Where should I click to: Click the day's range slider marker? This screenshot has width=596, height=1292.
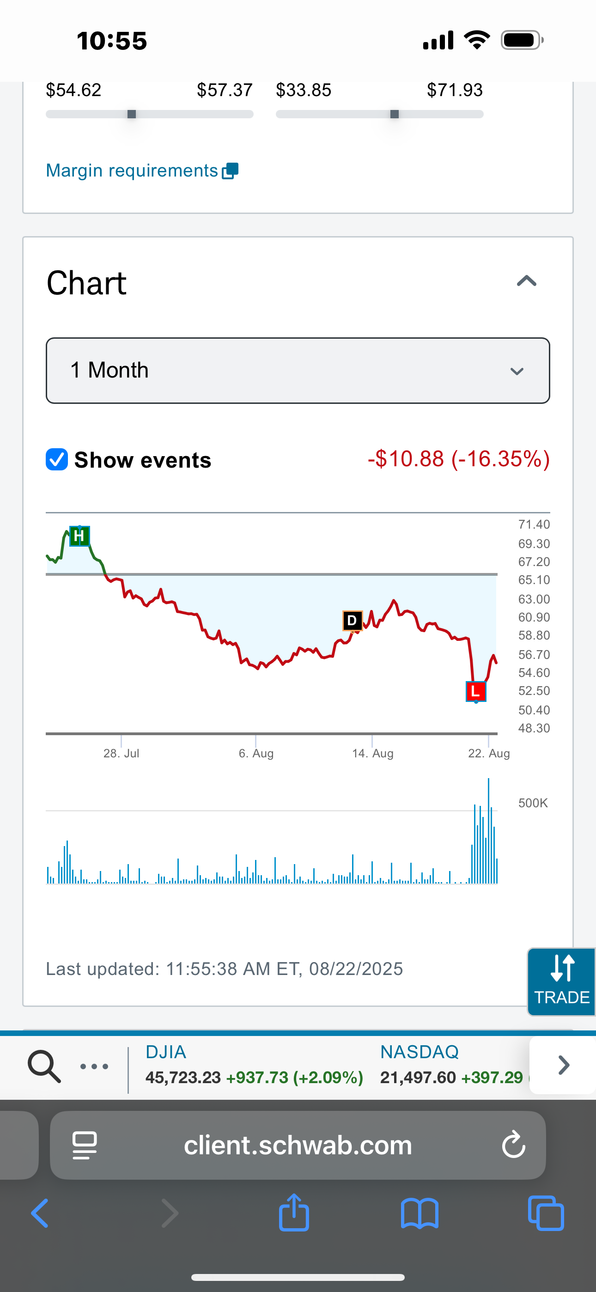[x=131, y=114]
